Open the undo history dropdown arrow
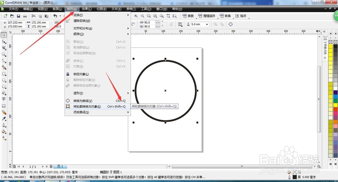Image resolution: width=338 pixels, height=182 pixels. 60,16
